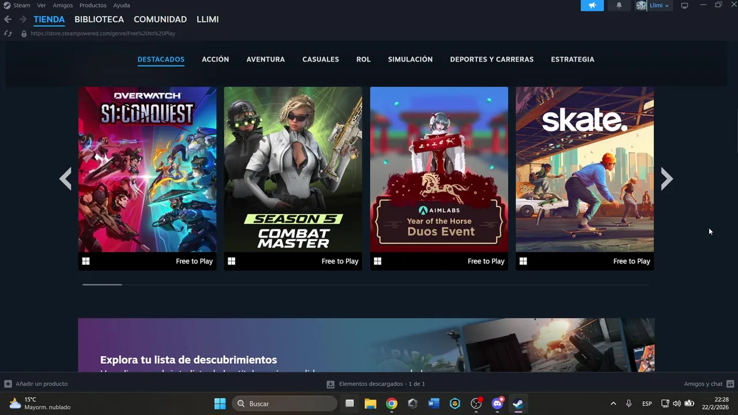The image size is (738, 415).
Task: Click the carousel progress scrollbar indicator
Action: (102, 285)
